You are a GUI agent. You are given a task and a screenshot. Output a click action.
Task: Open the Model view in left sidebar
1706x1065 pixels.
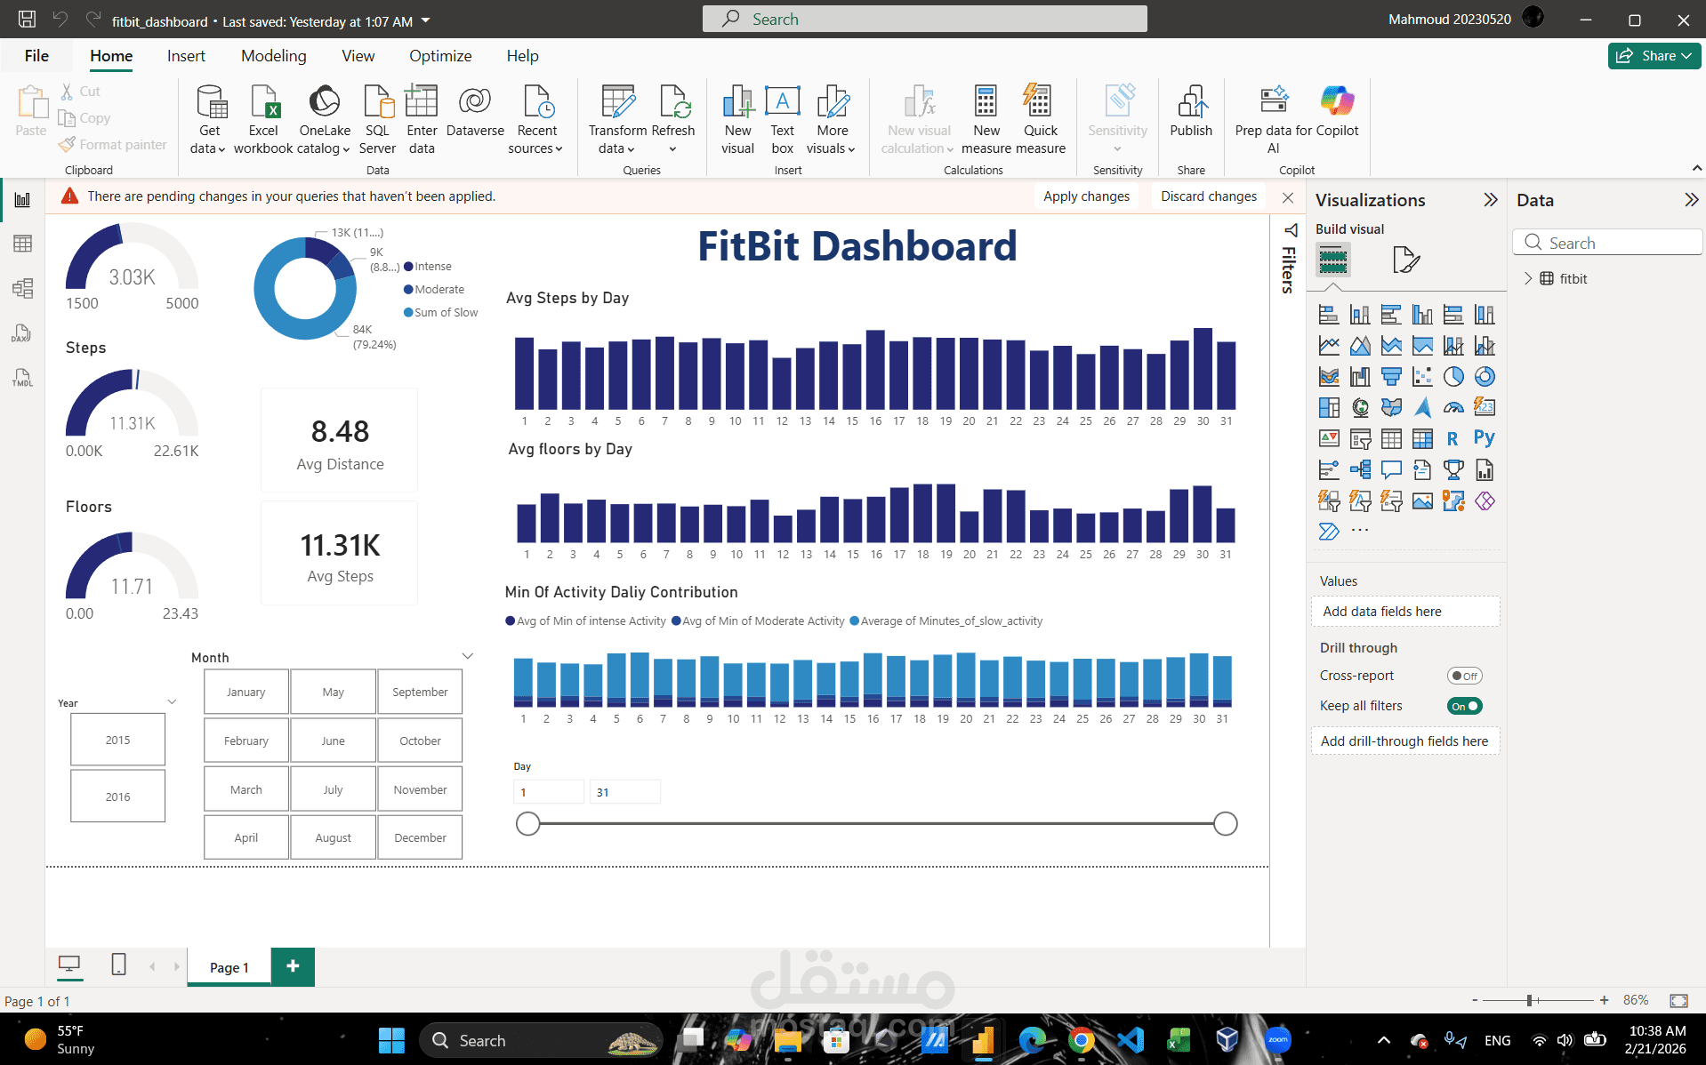point(22,288)
